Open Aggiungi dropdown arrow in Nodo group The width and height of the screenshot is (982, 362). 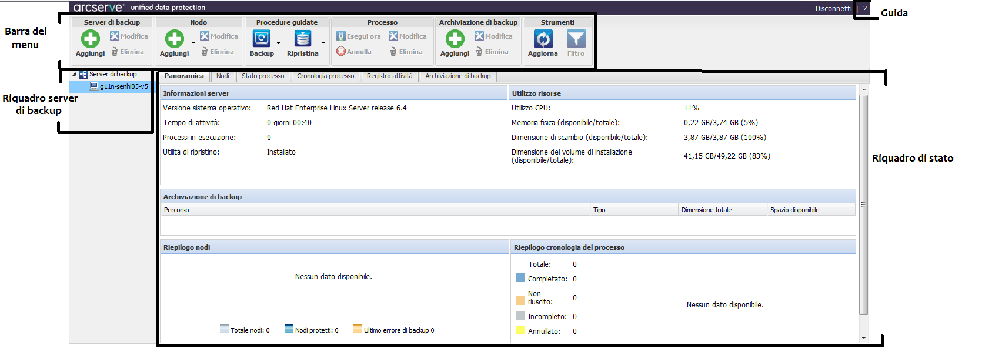[x=193, y=43]
